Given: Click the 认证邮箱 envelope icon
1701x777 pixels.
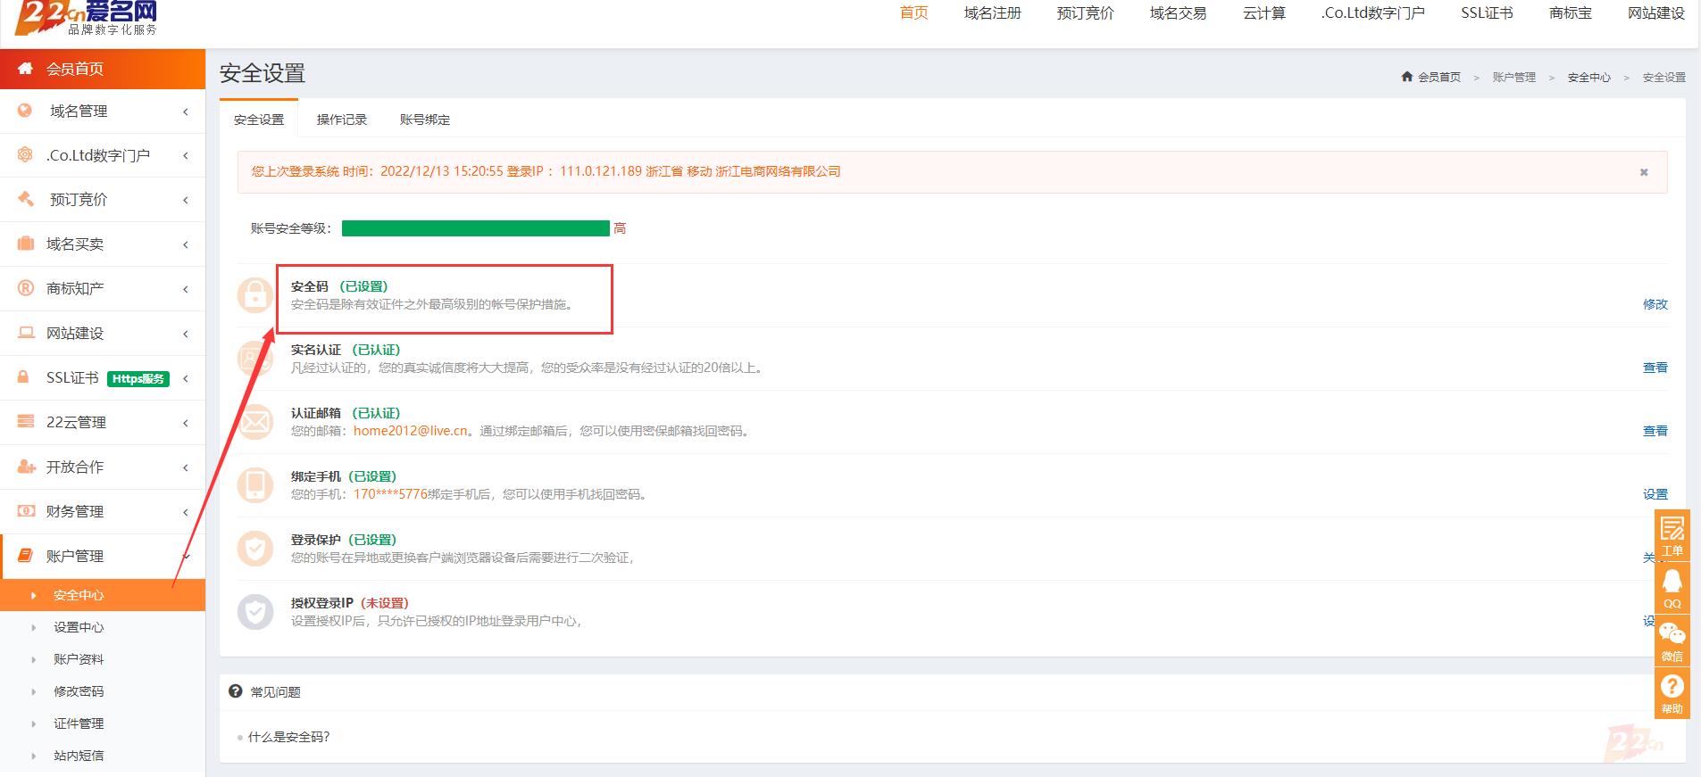Looking at the screenshot, I should click(x=255, y=421).
